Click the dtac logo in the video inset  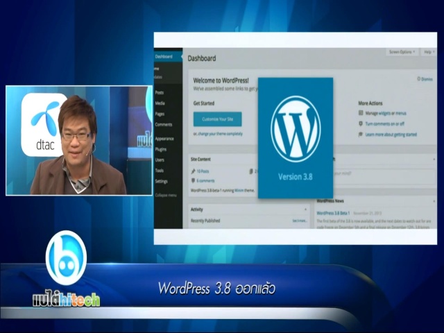[x=43, y=125]
